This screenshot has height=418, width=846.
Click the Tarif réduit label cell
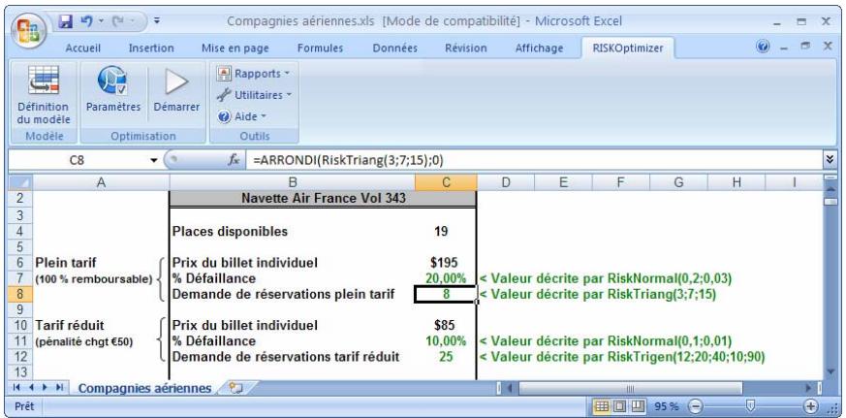click(x=101, y=325)
